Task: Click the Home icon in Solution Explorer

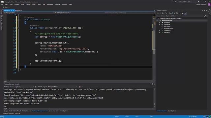Action: pyautogui.click(x=163, y=13)
